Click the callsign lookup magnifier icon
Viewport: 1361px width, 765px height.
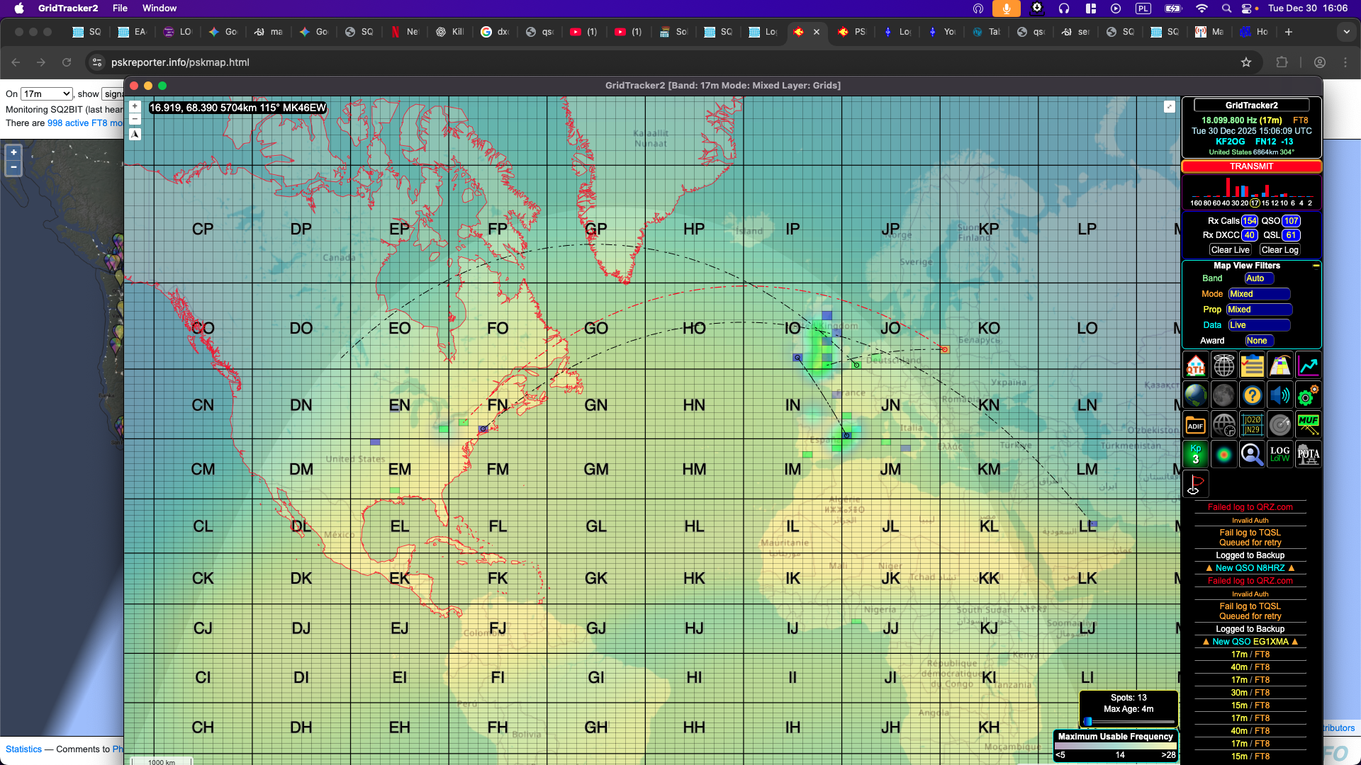[x=1252, y=454]
